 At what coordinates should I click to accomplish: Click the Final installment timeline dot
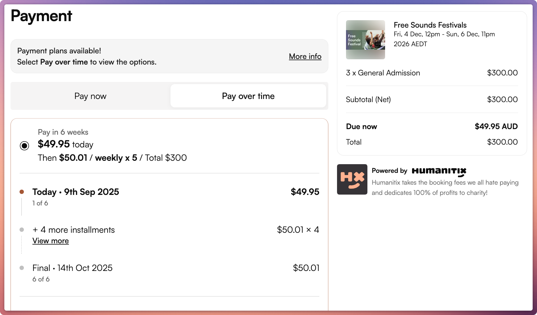pyautogui.click(x=22, y=268)
